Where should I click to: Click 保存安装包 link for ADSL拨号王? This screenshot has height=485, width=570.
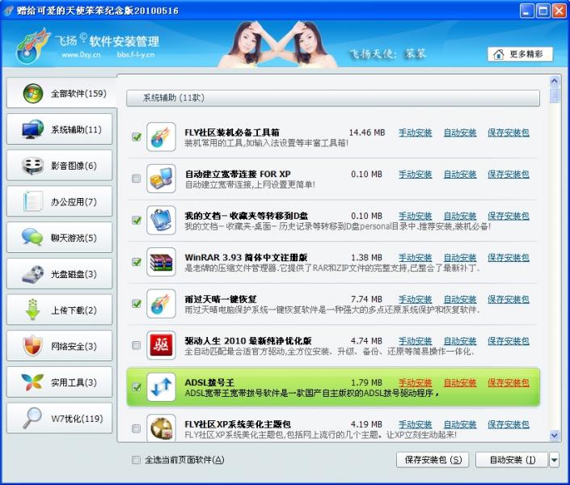(509, 383)
